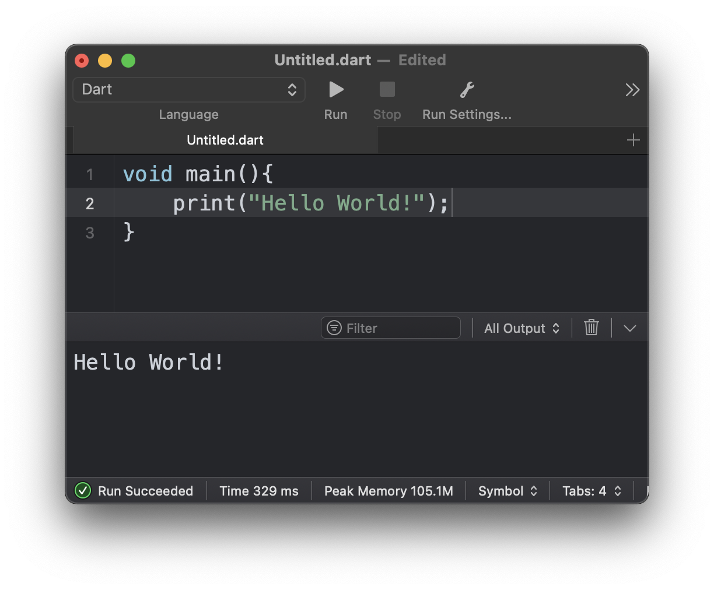Add a new tab with plus icon
This screenshot has width=714, height=590.
[633, 140]
